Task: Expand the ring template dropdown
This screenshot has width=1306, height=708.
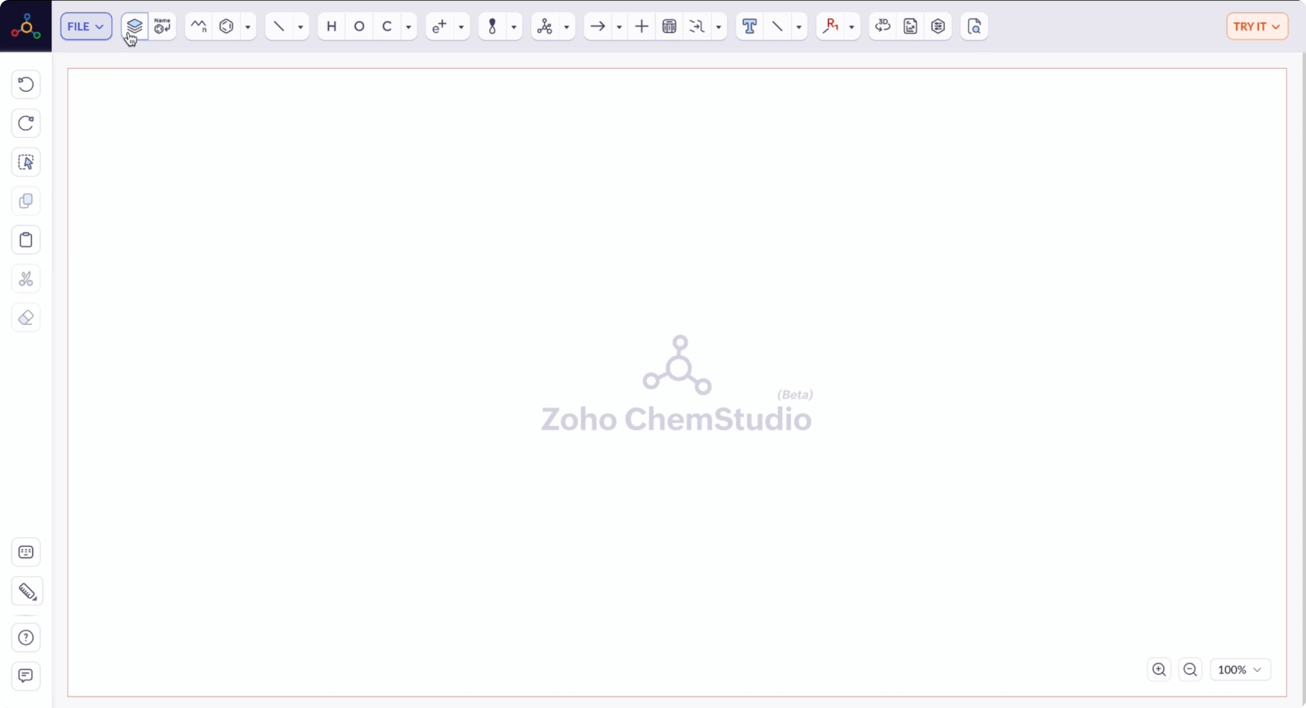Action: (x=248, y=26)
